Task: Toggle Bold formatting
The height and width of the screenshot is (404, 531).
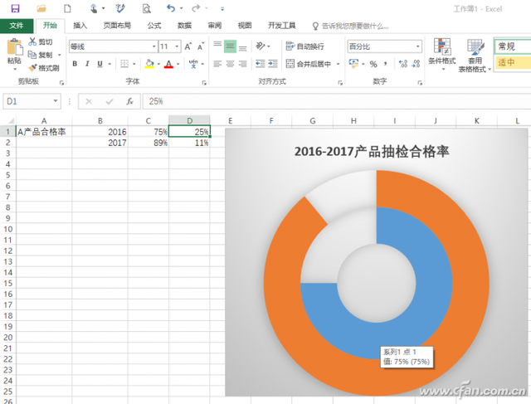Action: pyautogui.click(x=75, y=64)
